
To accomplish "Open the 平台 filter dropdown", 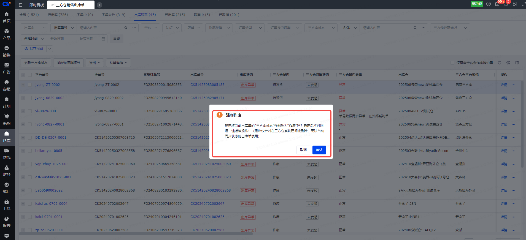I will [x=150, y=28].
